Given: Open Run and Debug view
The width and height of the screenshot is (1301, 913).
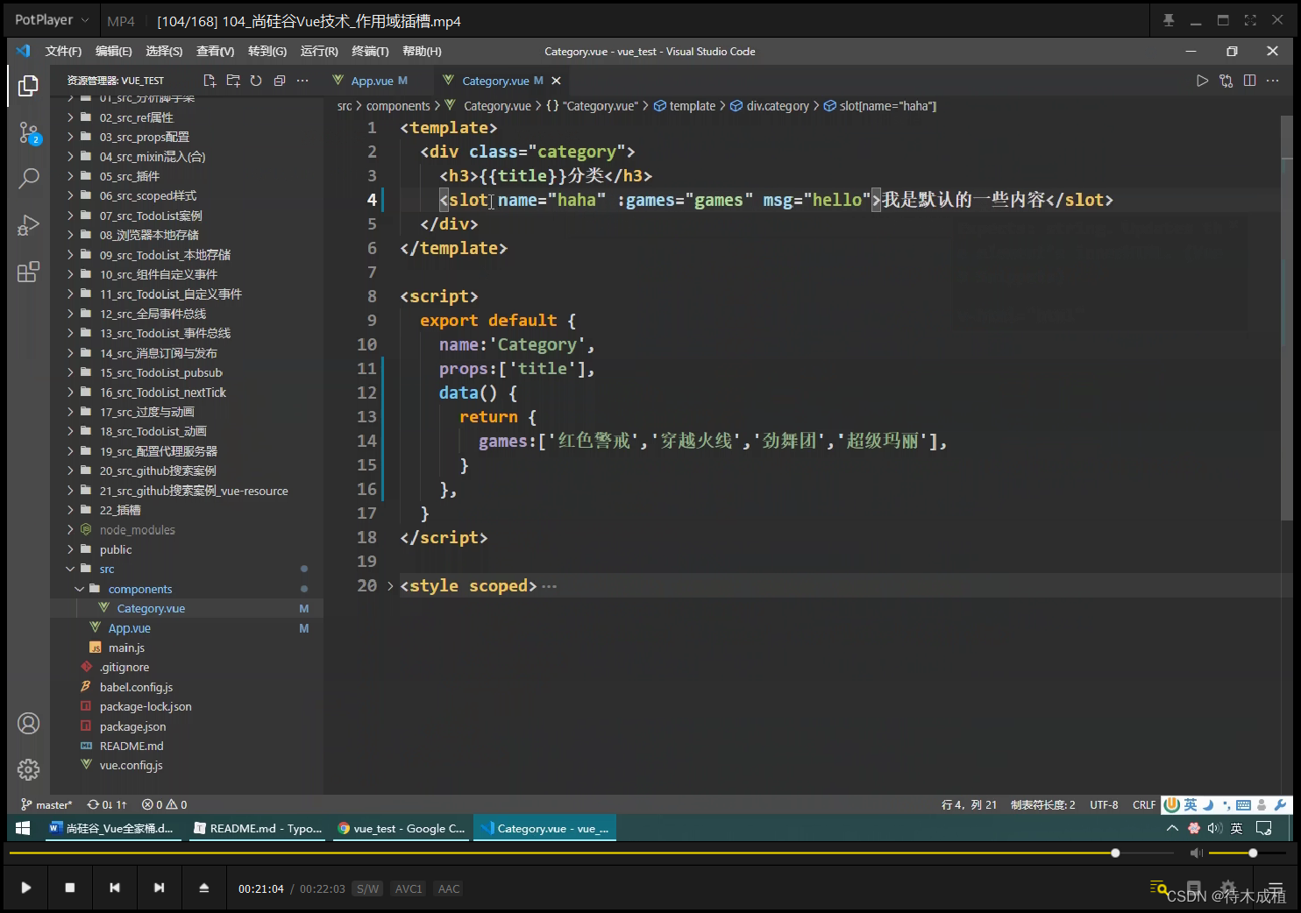Looking at the screenshot, I should pyautogui.click(x=28, y=225).
